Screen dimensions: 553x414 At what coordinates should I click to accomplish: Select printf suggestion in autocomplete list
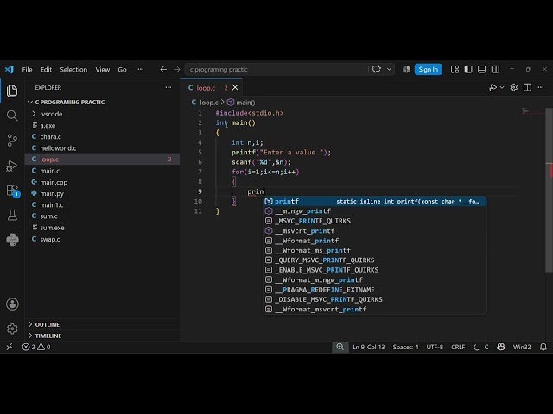point(375,201)
